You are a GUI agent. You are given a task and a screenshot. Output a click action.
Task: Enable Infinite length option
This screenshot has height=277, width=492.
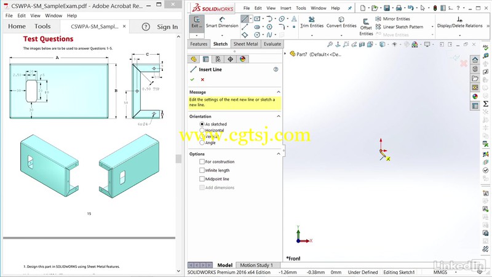pyautogui.click(x=202, y=171)
